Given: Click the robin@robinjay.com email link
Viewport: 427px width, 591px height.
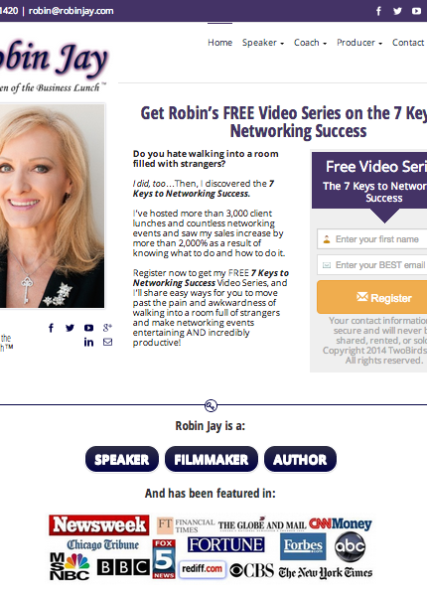Looking at the screenshot, I should click(x=71, y=11).
